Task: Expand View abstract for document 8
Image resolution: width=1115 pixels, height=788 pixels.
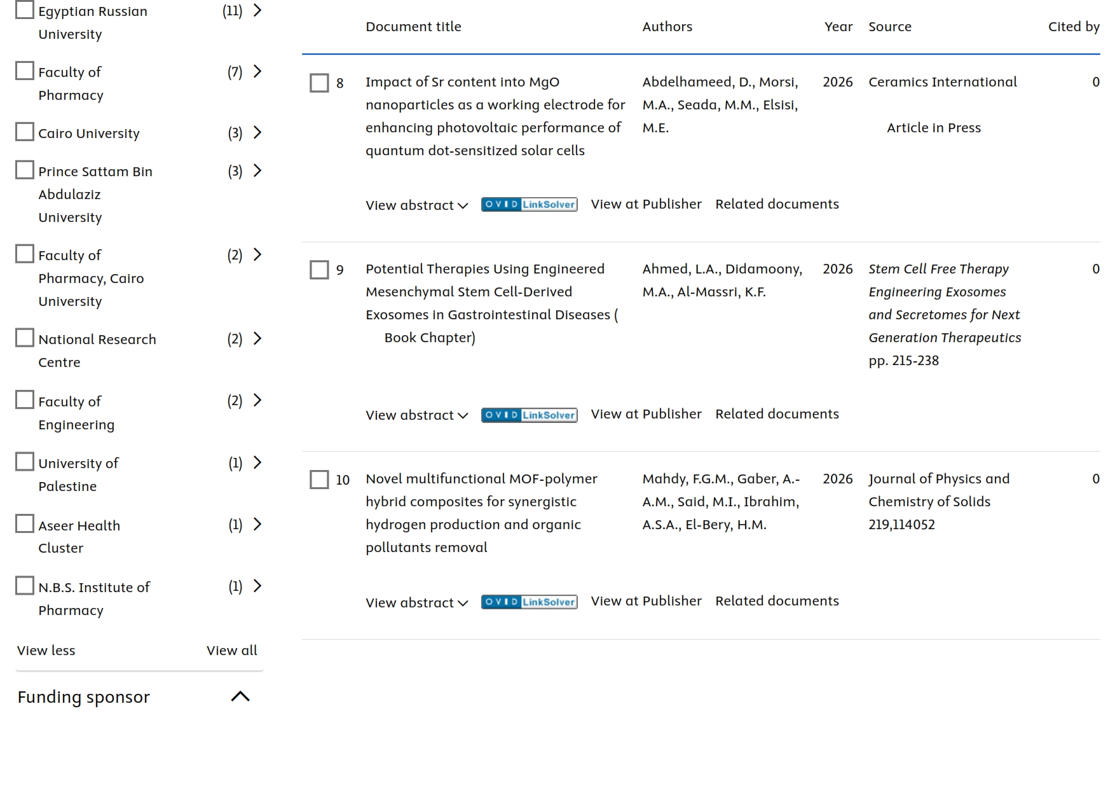Action: [x=416, y=205]
